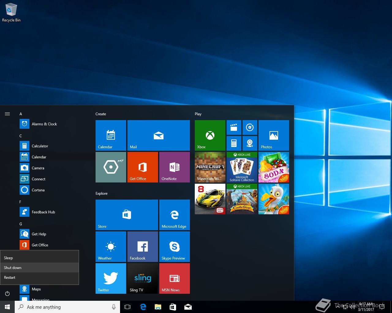Open the Store tile in Explore
The image size is (392, 313).
click(127, 215)
